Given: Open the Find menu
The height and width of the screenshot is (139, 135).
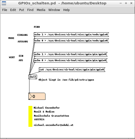Looking at the screenshot, I should (30, 10).
